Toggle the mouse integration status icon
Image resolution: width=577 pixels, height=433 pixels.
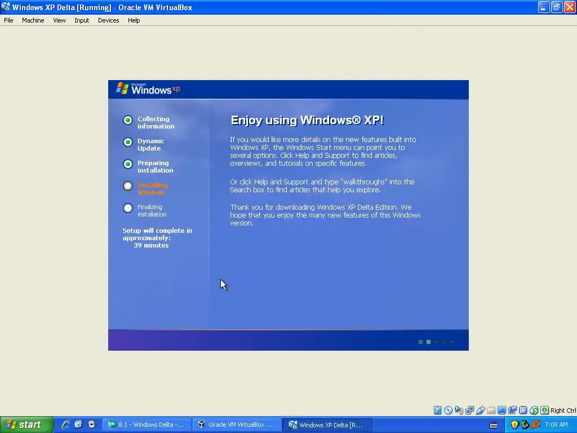[x=534, y=410]
